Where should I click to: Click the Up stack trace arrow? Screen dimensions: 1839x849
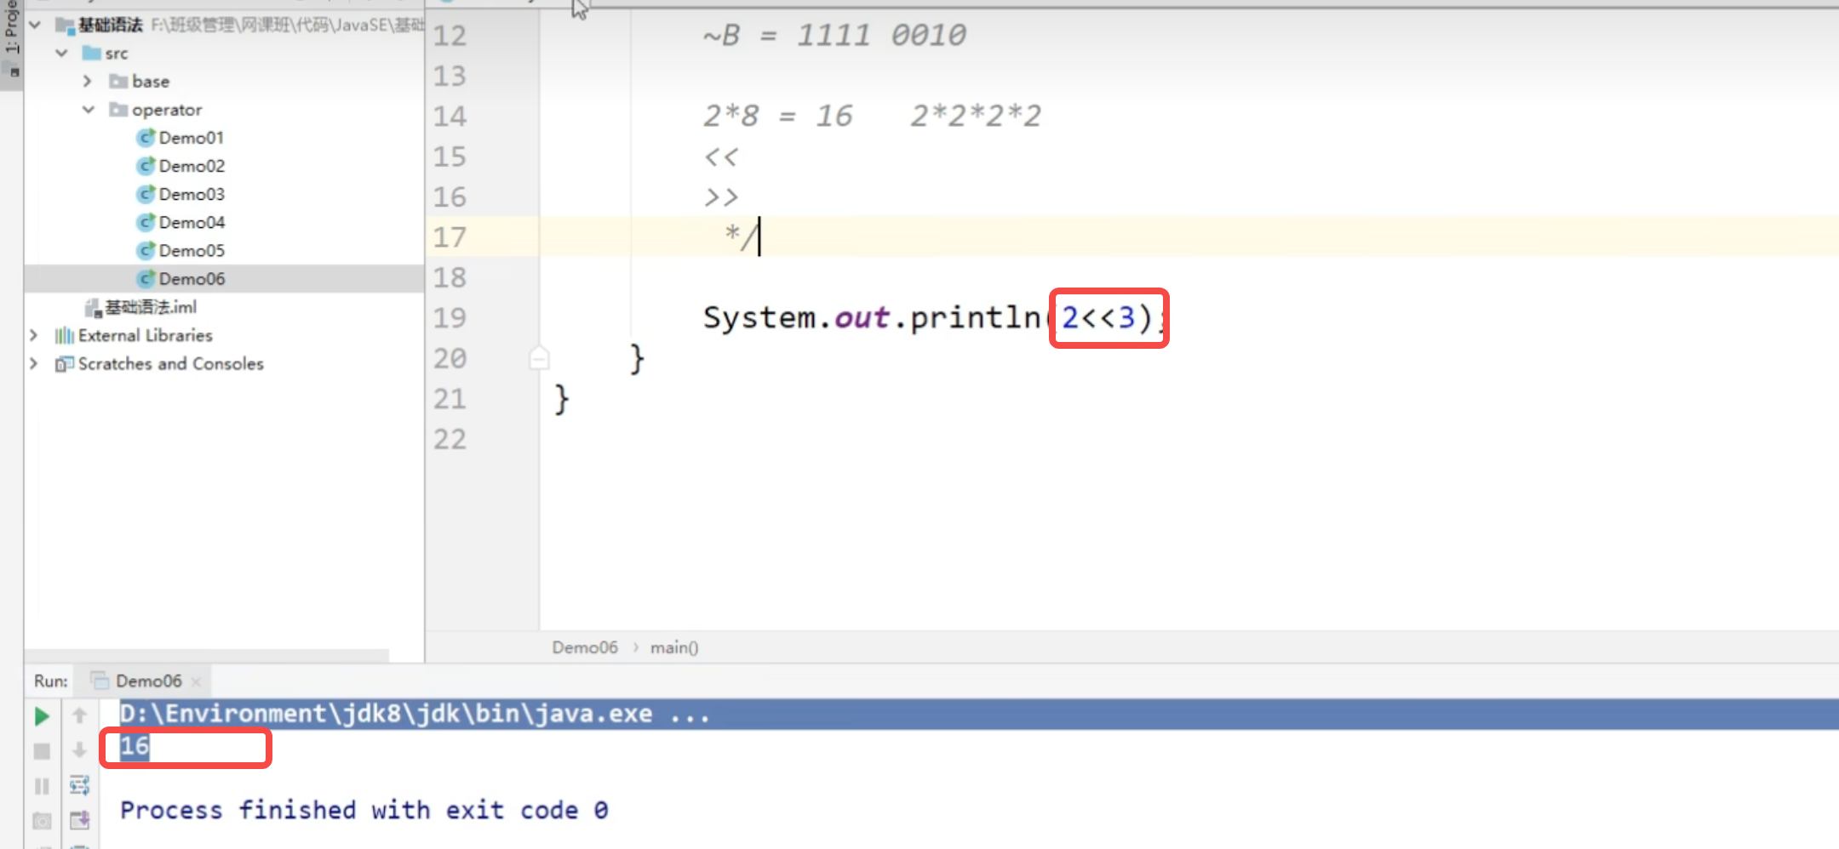(x=79, y=715)
